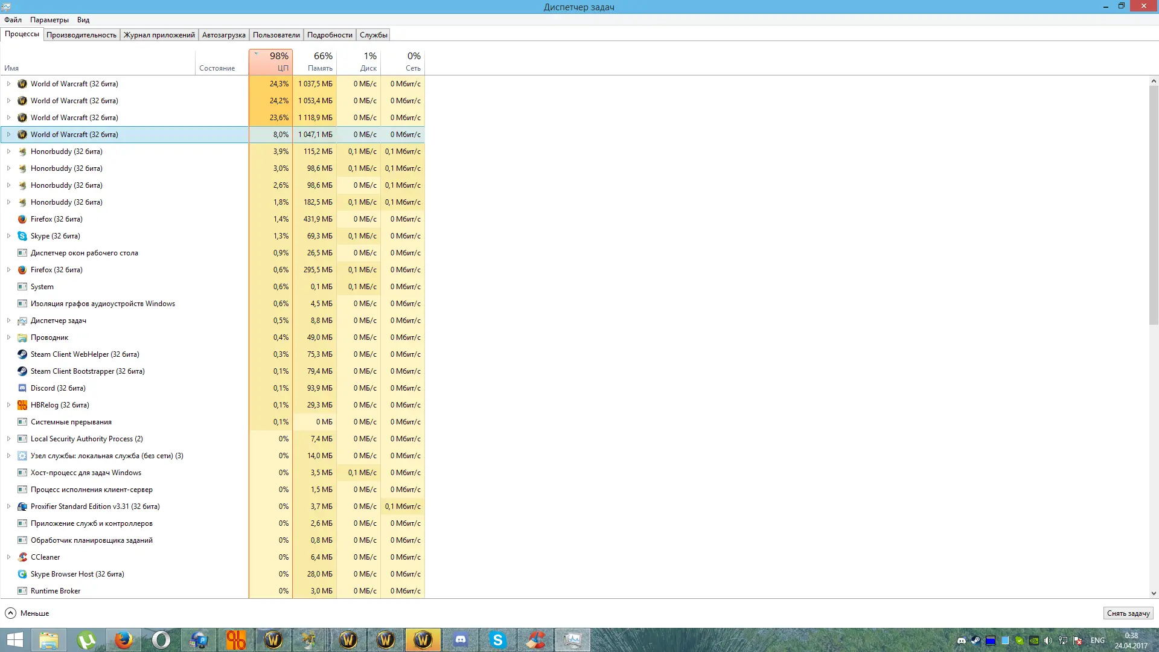This screenshot has height=652, width=1159.
Task: Expand the Firefox row using 295,5 МБ
Action: click(8, 270)
